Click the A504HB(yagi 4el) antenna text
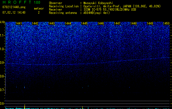172x109 pixels. point(97,13)
